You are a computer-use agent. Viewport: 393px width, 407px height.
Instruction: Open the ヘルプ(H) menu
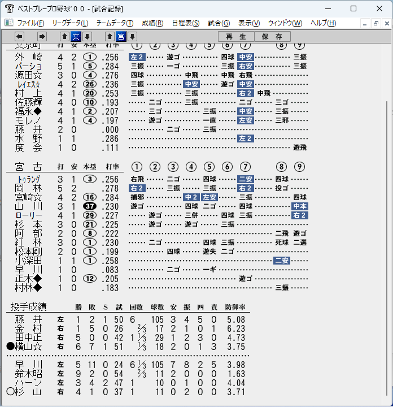pyautogui.click(x=324, y=23)
